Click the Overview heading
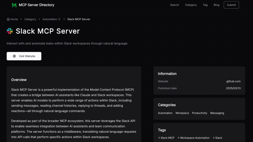The image size is (253, 142). (x=19, y=80)
